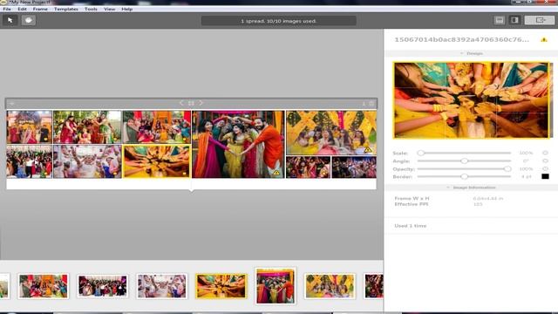This screenshot has width=558, height=314.
Task: Open the View menu
Action: [109, 9]
